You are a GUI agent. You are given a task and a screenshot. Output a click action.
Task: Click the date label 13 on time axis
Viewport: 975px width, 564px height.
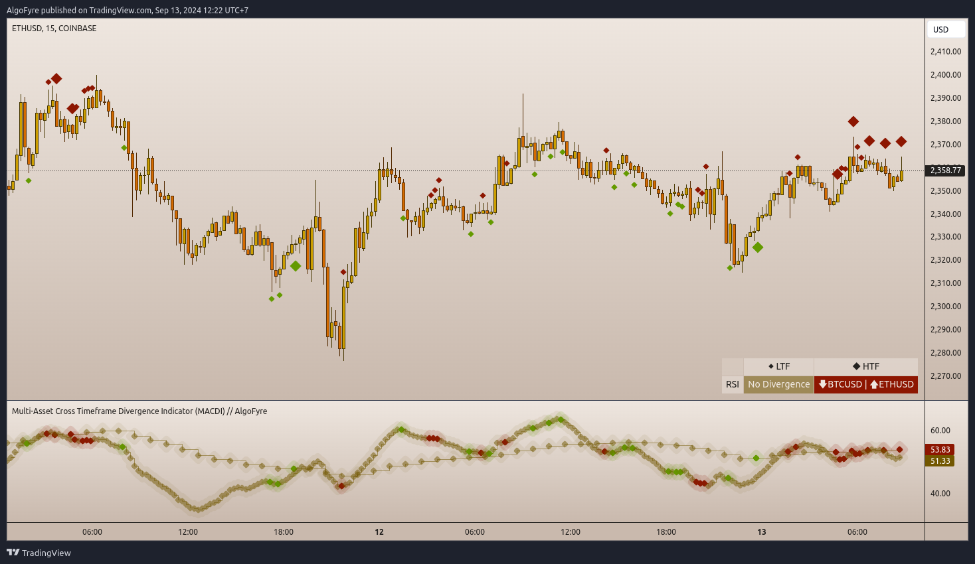coord(762,532)
